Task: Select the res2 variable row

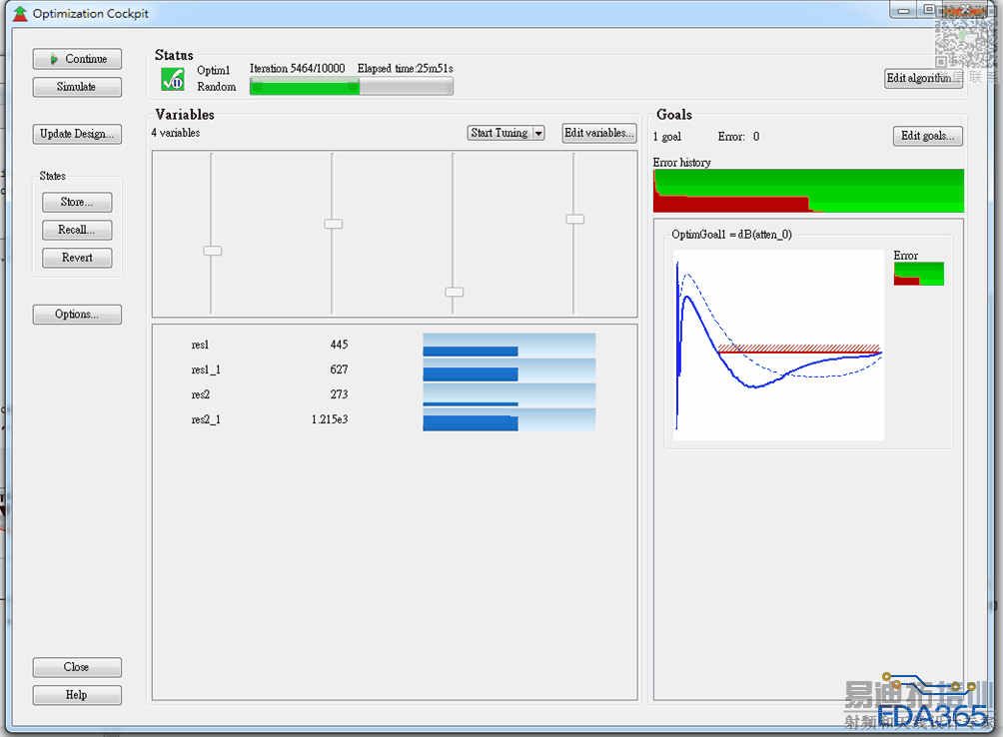Action: [394, 395]
